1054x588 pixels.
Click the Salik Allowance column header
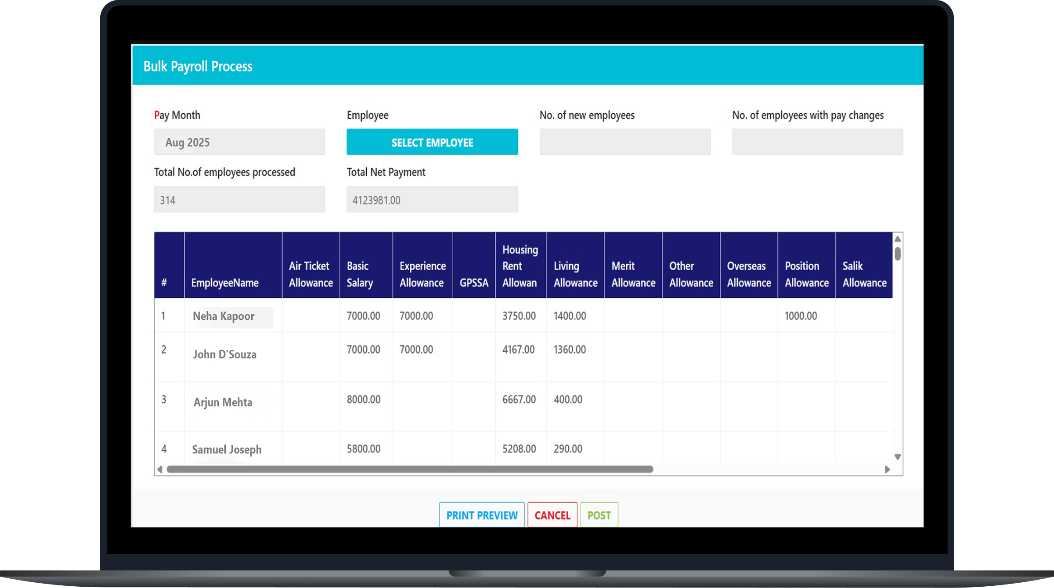point(864,265)
